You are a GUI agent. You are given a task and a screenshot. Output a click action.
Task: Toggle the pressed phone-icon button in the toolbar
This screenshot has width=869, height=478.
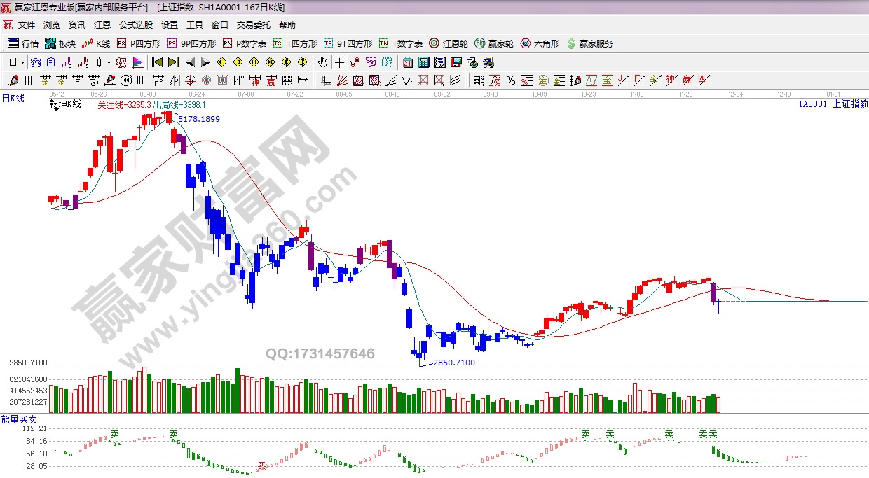pos(34,62)
